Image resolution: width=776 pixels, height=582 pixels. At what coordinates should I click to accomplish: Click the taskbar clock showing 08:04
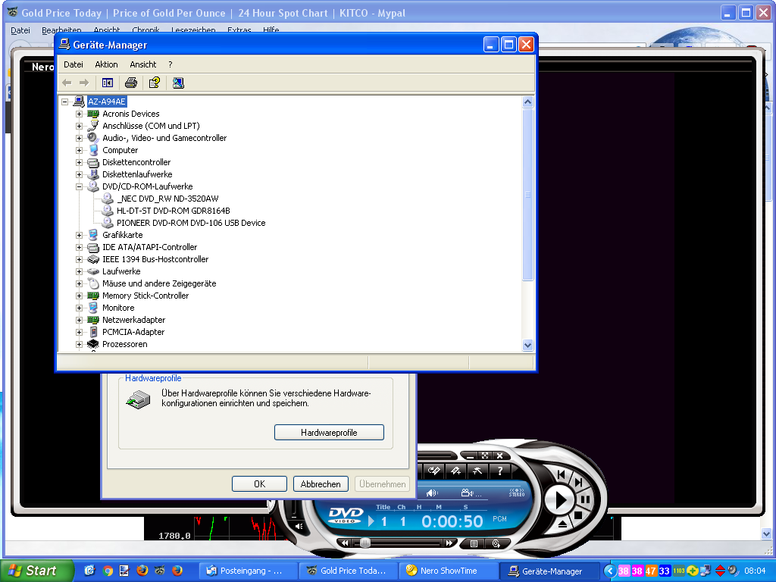pyautogui.click(x=755, y=571)
